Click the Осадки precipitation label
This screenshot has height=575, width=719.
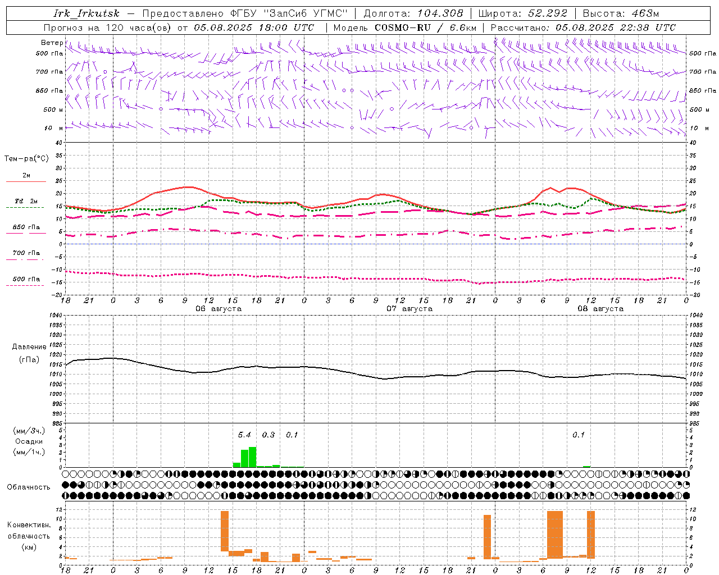click(x=29, y=441)
